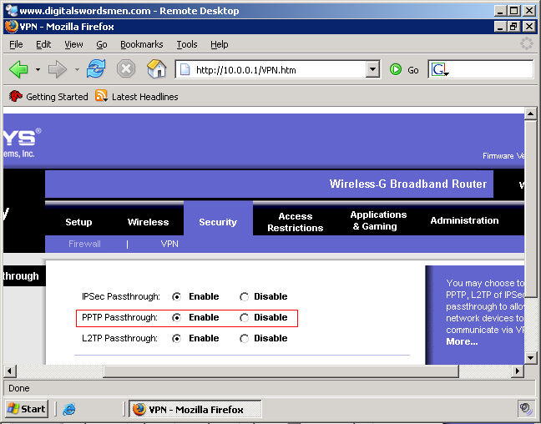The height and width of the screenshot is (424, 541).
Task: Click the Firefox activity throbber icon
Action: tap(527, 43)
